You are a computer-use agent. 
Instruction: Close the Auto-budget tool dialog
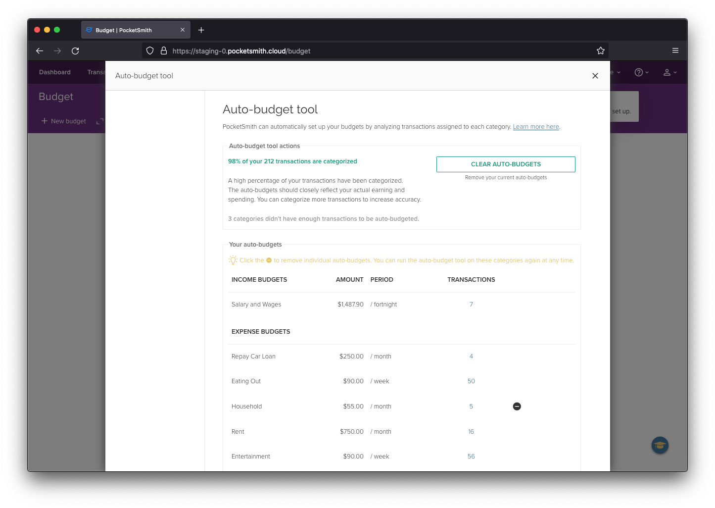pos(595,76)
